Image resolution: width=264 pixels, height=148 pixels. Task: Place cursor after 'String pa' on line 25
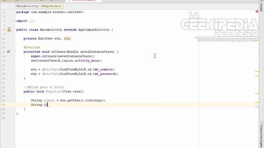[x=48, y=105]
